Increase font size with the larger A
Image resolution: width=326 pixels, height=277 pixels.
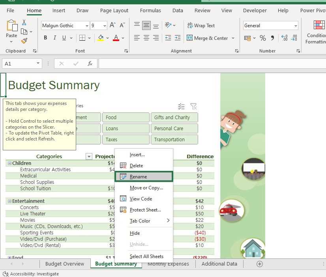point(112,25)
